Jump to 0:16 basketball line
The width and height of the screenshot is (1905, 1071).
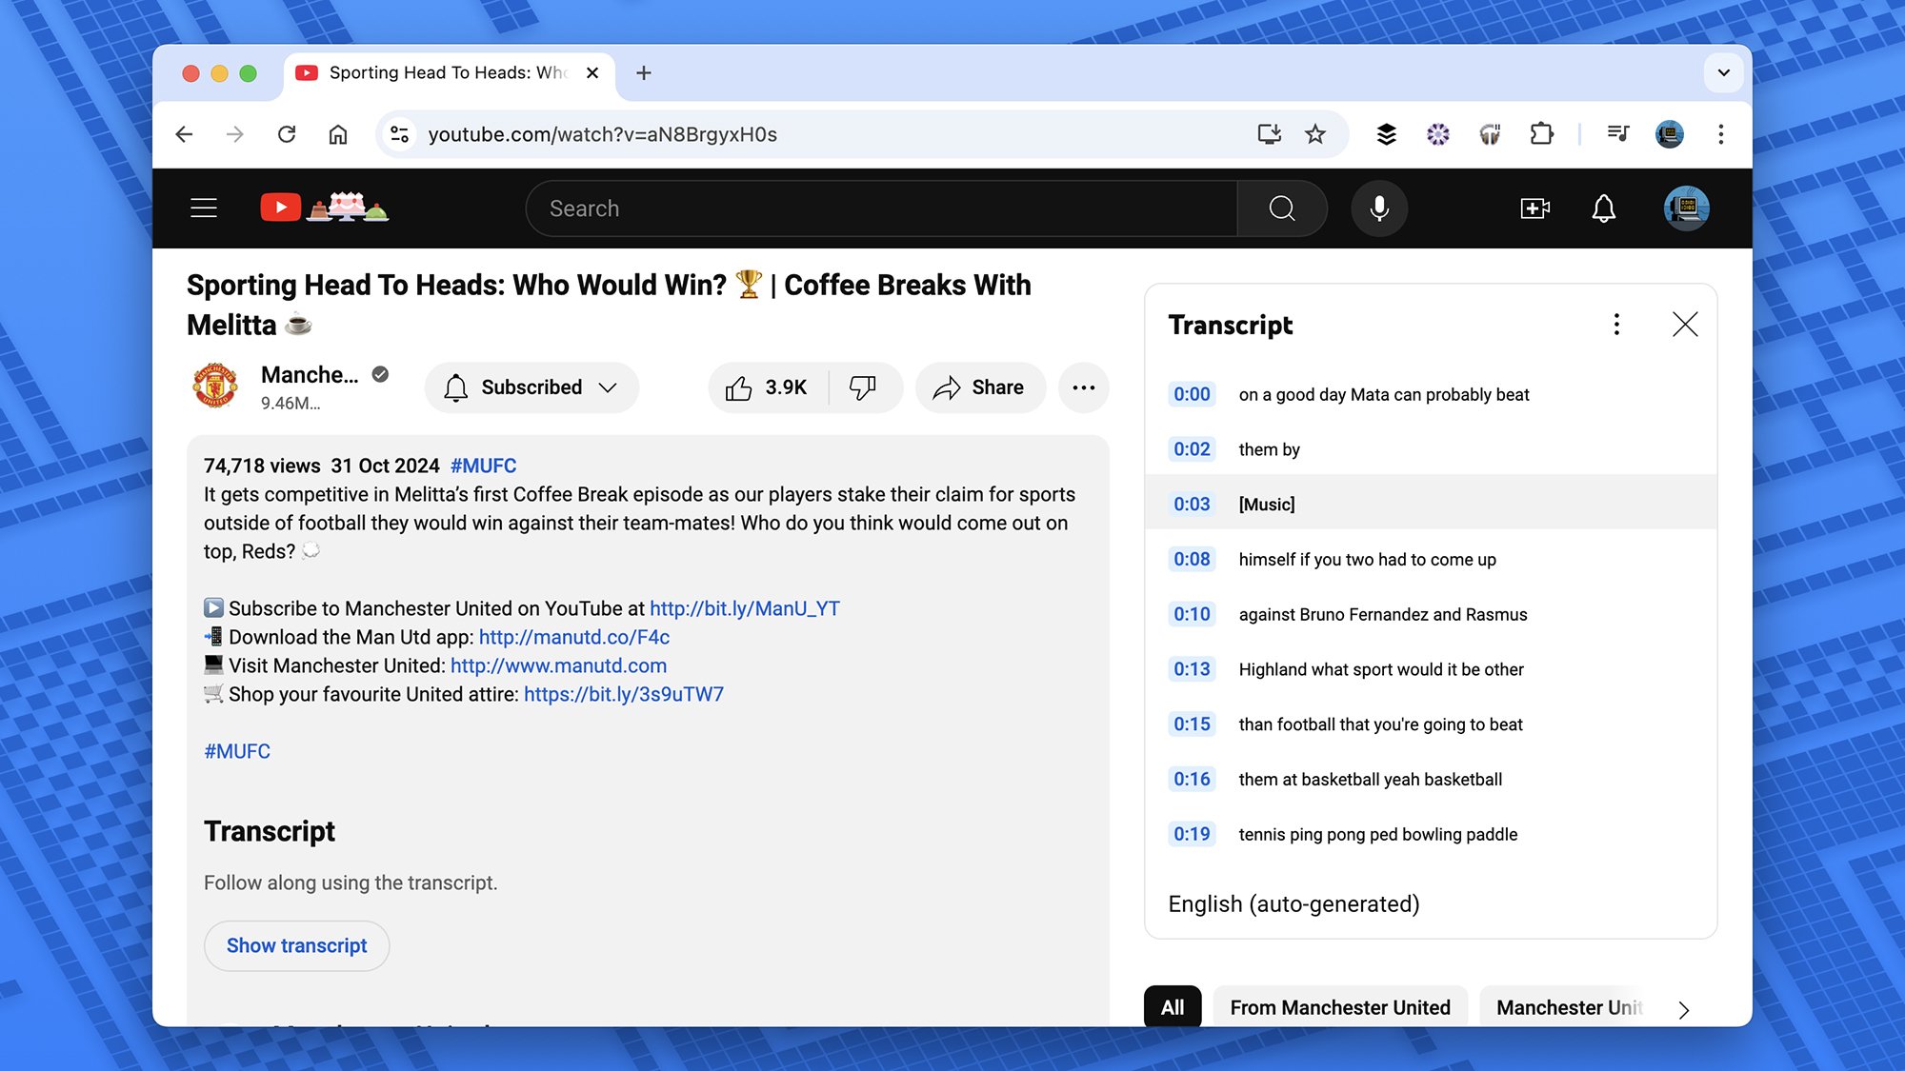[x=1431, y=779]
